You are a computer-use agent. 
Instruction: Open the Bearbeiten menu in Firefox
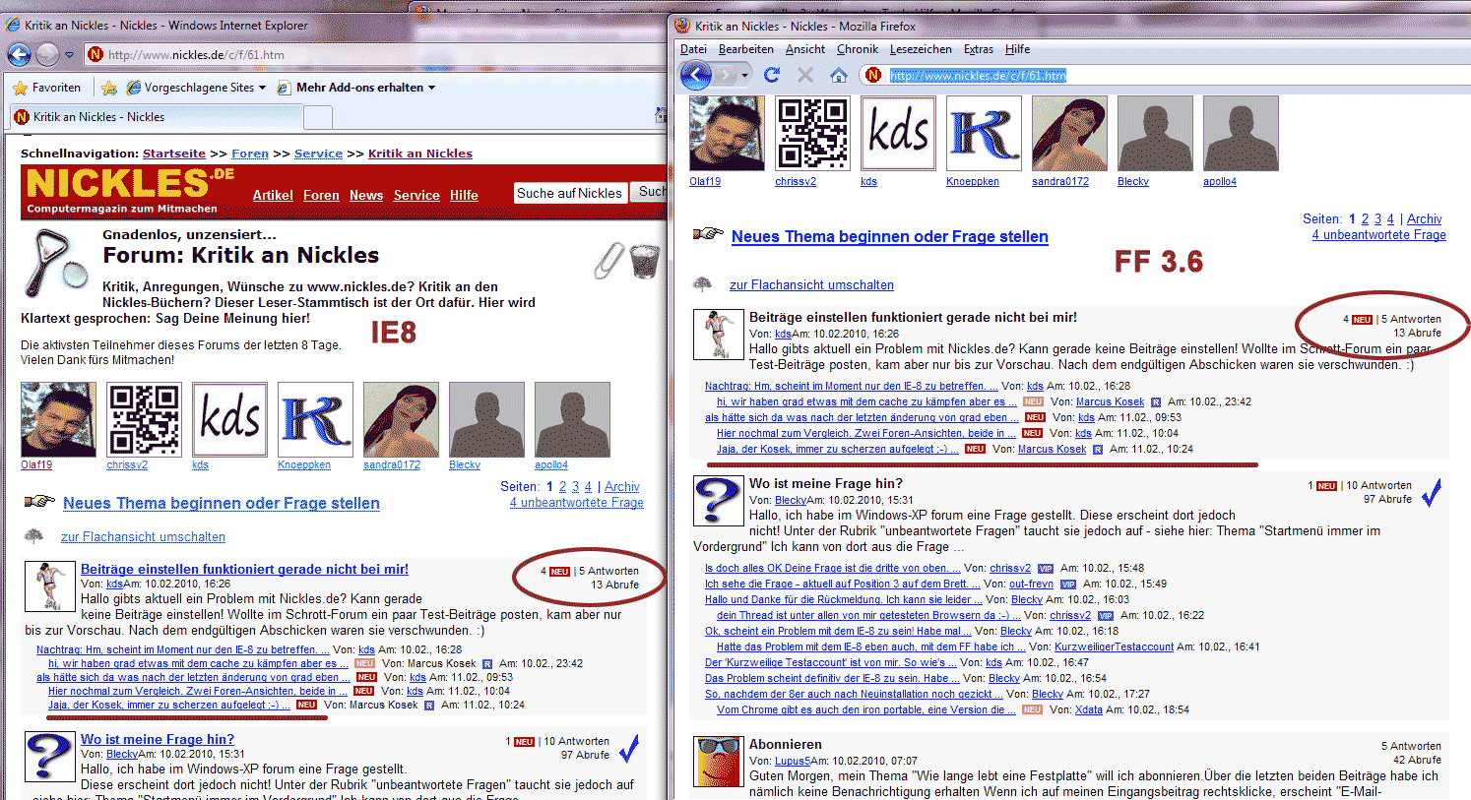click(x=746, y=49)
